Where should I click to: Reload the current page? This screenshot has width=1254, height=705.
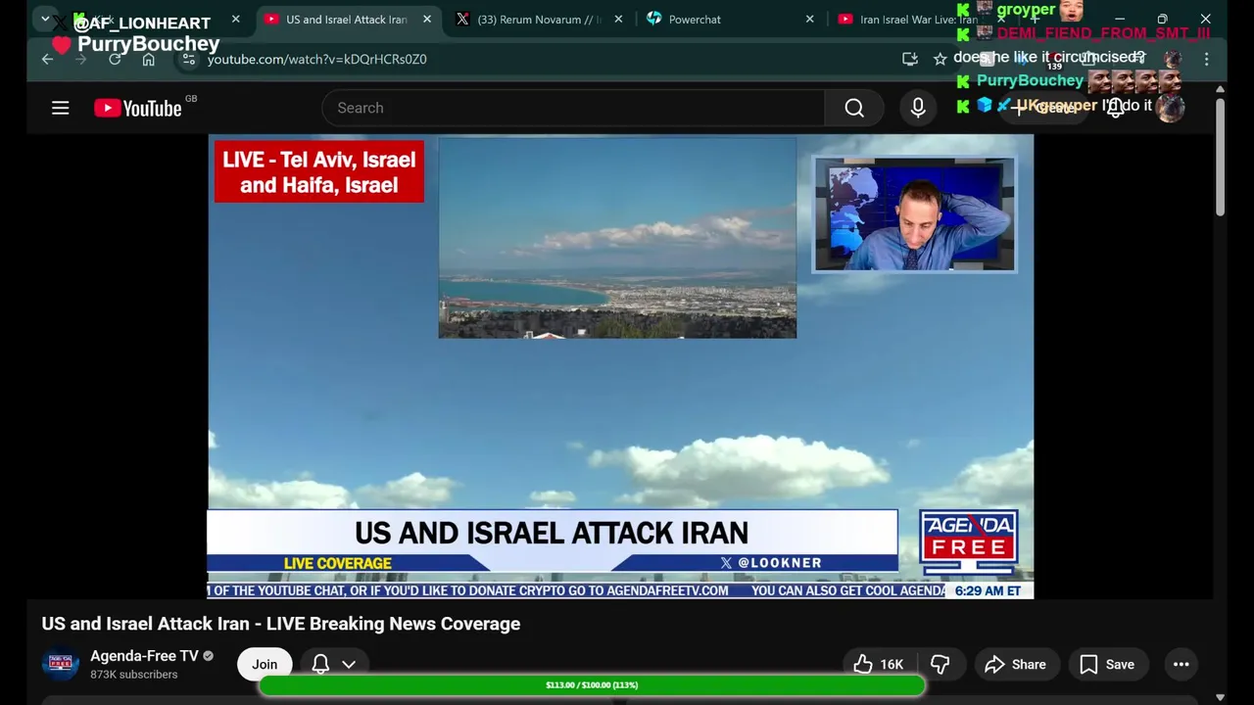pos(115,59)
